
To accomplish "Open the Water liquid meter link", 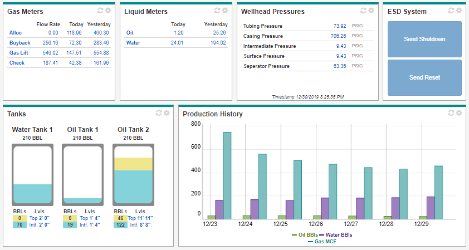I will [x=133, y=42].
